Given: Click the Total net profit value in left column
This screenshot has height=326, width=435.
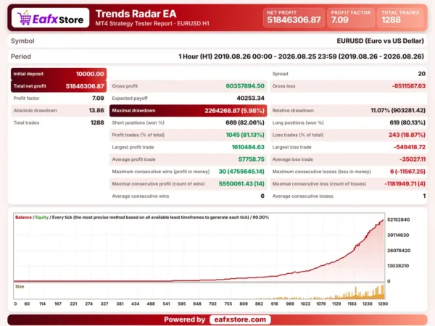Looking at the screenshot, I should pyautogui.click(x=85, y=86).
